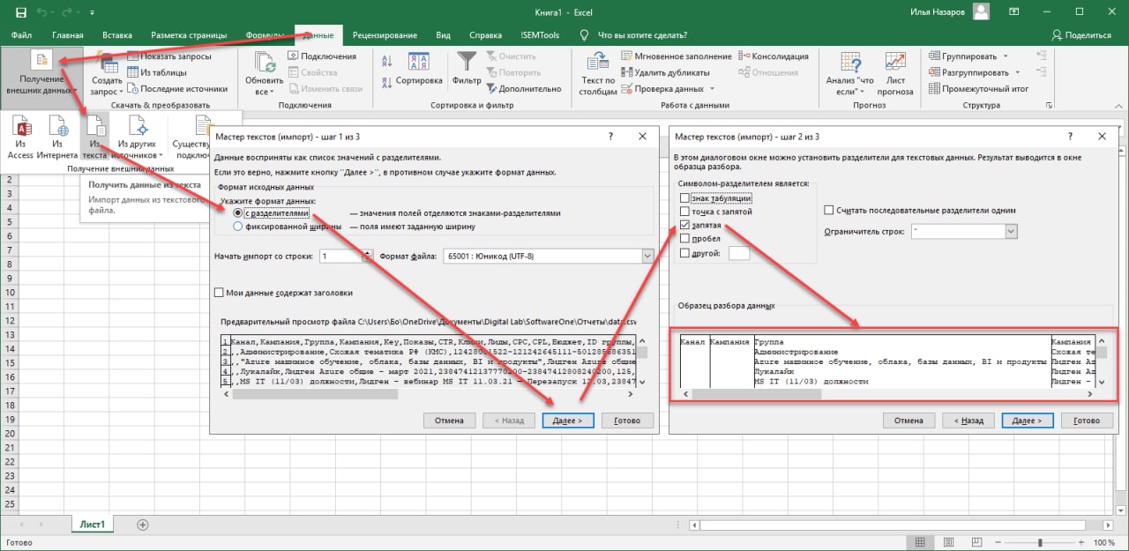The width and height of the screenshot is (1129, 551).
Task: Choose Из текста import icon
Action: click(x=94, y=126)
